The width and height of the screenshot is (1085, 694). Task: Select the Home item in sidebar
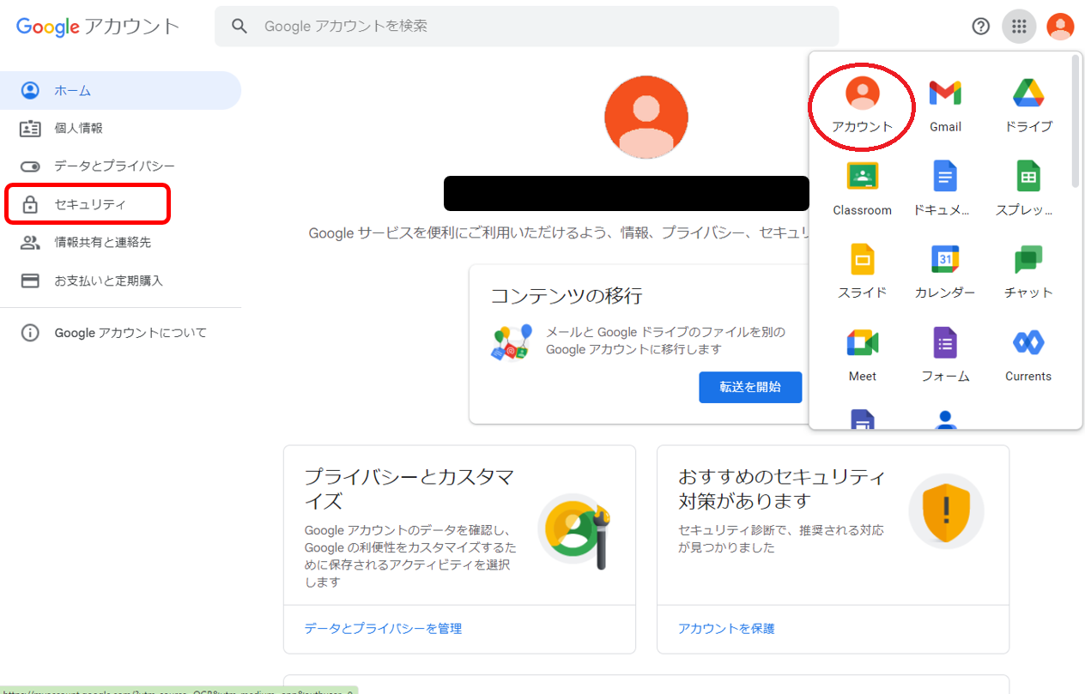point(120,90)
